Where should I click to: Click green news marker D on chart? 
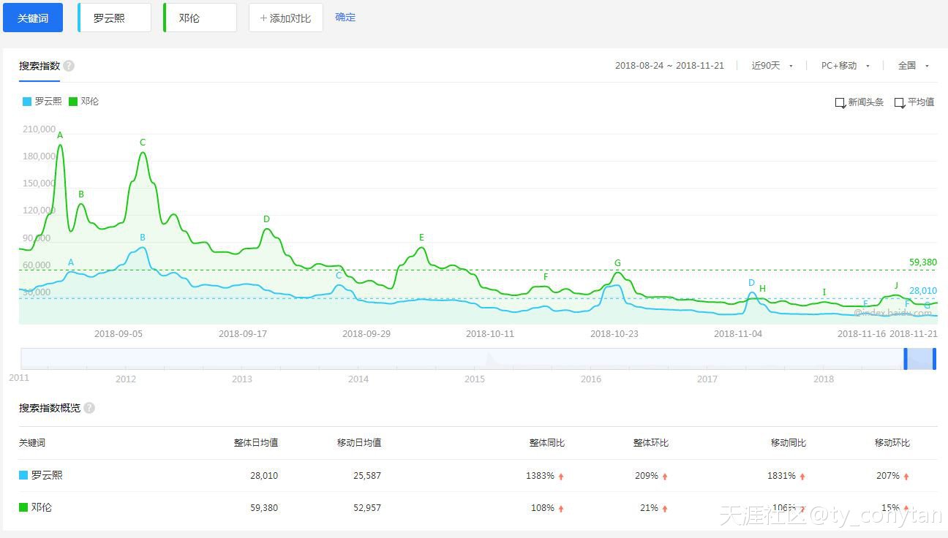pos(266,219)
